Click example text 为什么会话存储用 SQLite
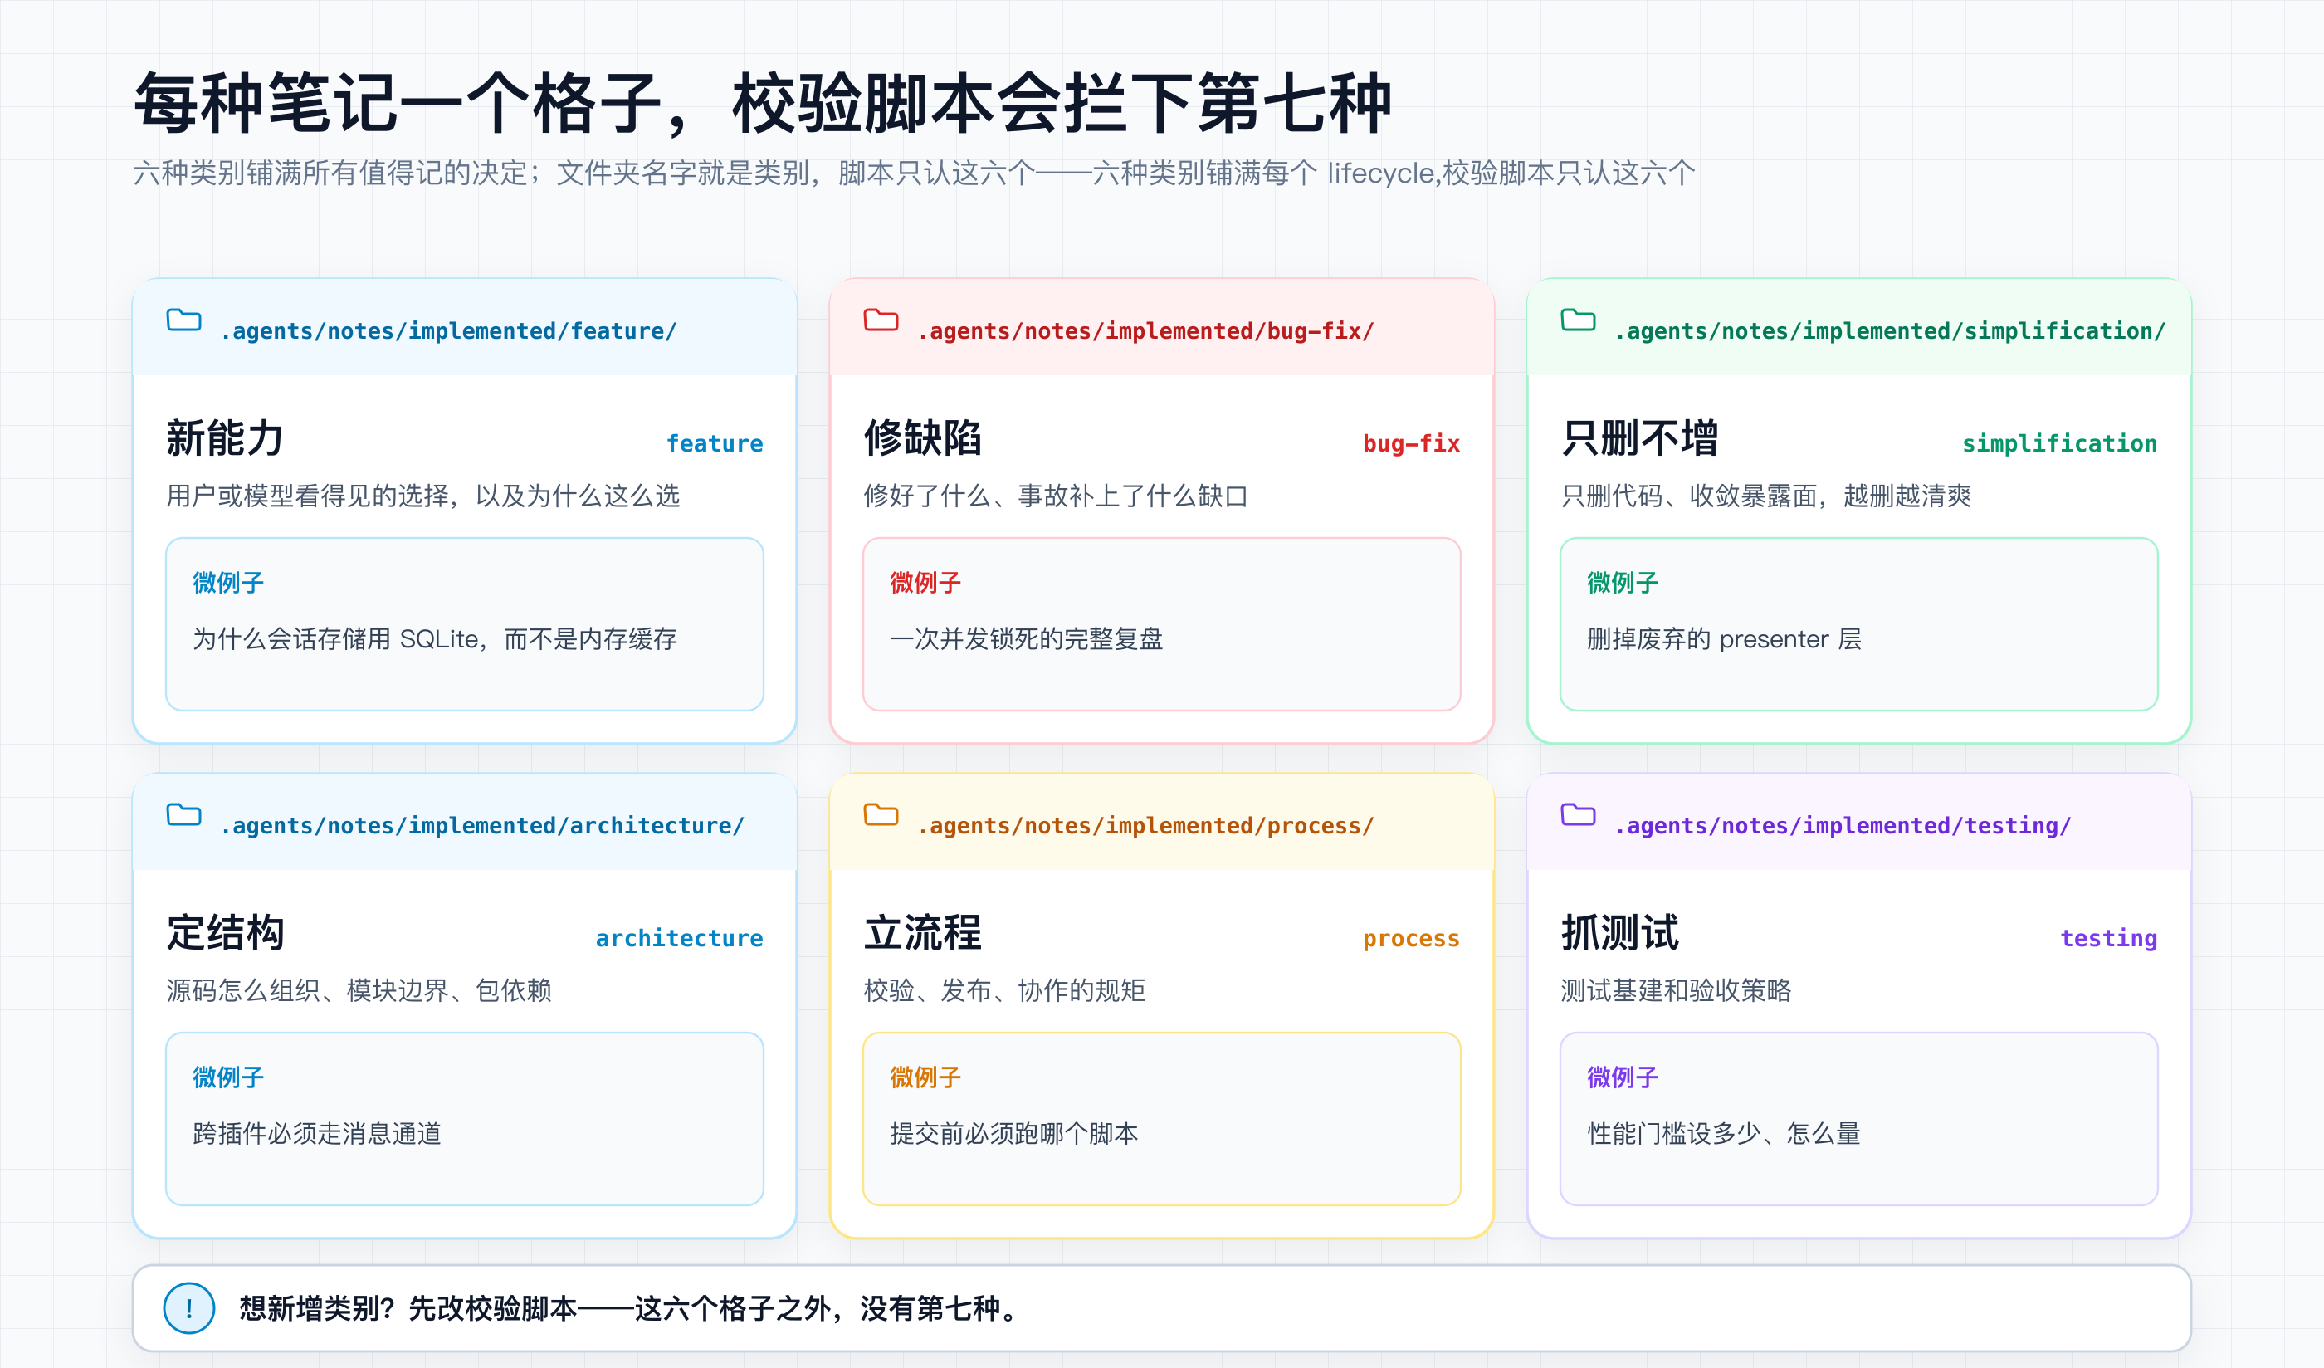The image size is (2324, 1368). click(335, 639)
